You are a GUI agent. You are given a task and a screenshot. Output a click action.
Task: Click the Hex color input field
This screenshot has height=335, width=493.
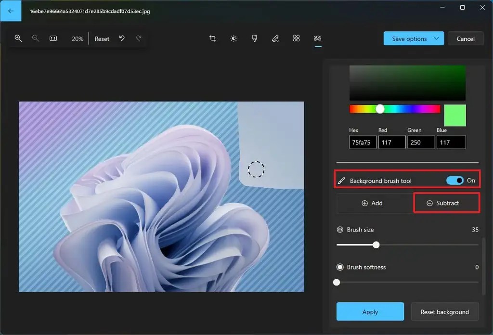(362, 142)
